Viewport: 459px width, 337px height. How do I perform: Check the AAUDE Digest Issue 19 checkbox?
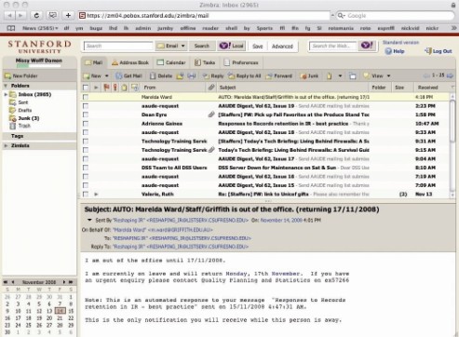[x=86, y=106]
